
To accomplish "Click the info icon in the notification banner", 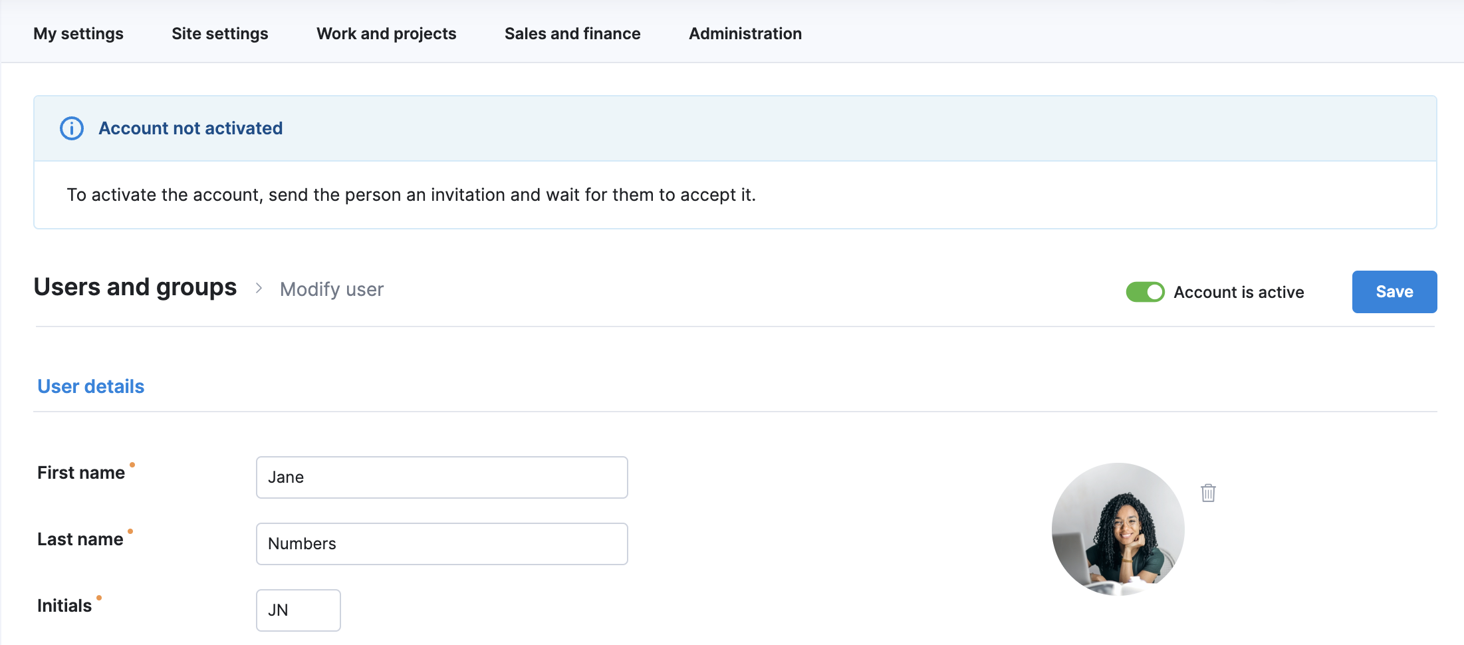I will [x=72, y=128].
